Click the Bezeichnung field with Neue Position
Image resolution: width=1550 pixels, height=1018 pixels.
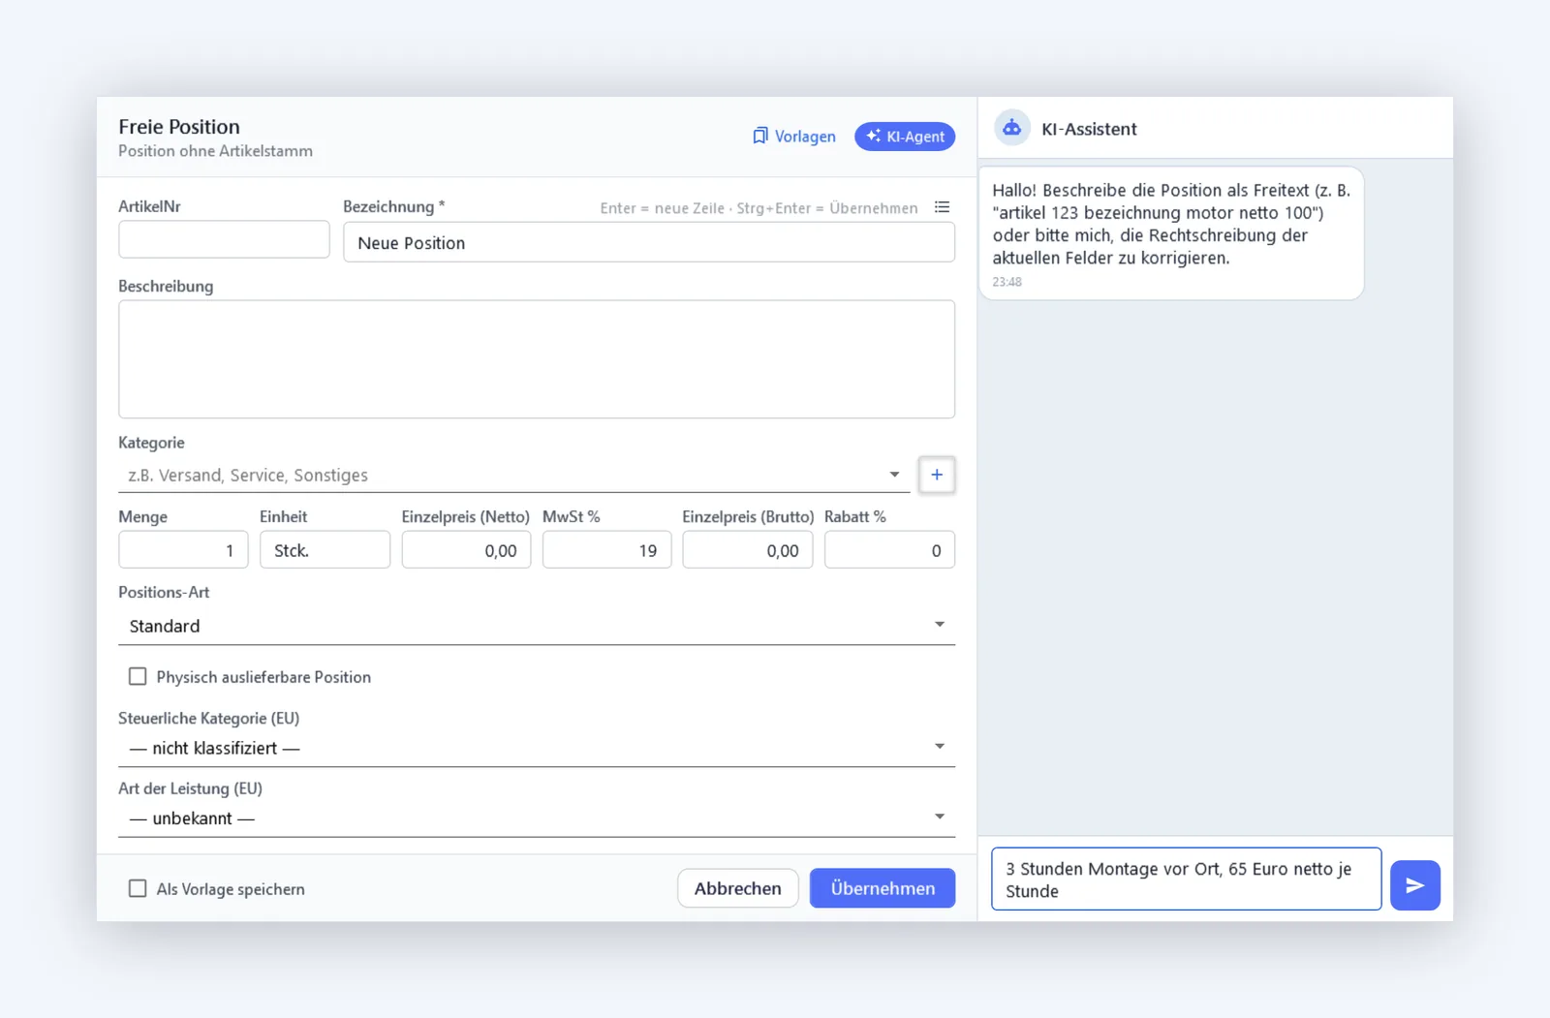(x=649, y=242)
